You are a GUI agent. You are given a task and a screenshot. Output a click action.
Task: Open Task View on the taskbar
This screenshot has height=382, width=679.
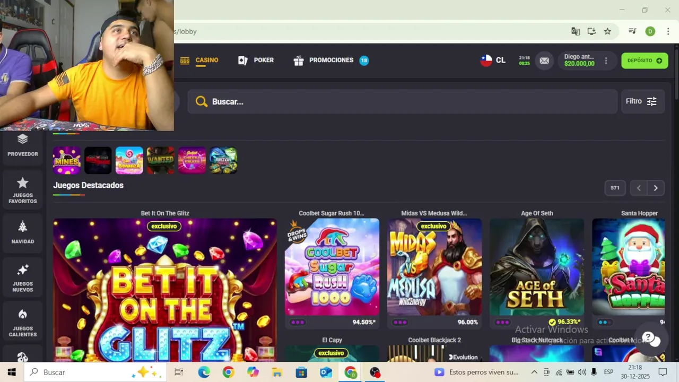tap(179, 372)
